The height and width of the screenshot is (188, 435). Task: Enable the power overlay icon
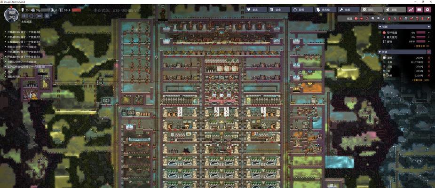[x=362, y=18]
